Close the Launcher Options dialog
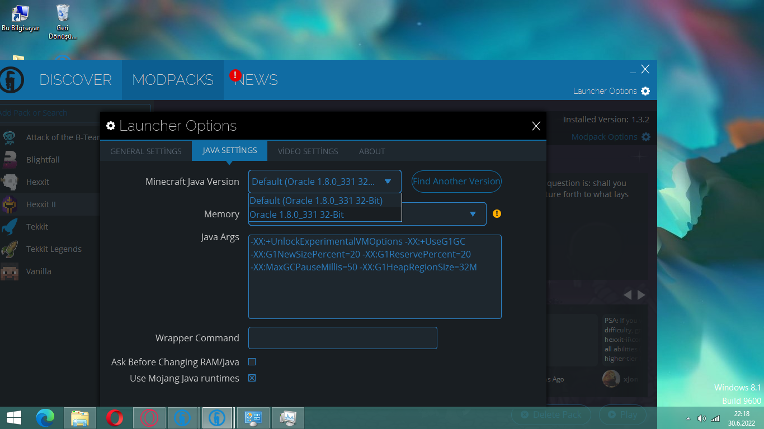This screenshot has height=429, width=764. 536,126
